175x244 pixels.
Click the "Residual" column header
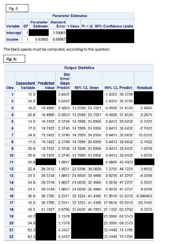[x=144, y=88]
